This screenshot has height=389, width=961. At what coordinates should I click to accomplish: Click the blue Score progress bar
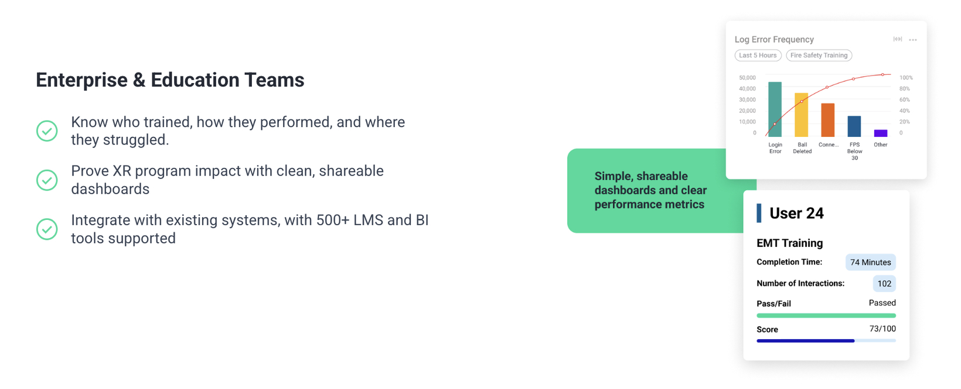pos(826,340)
